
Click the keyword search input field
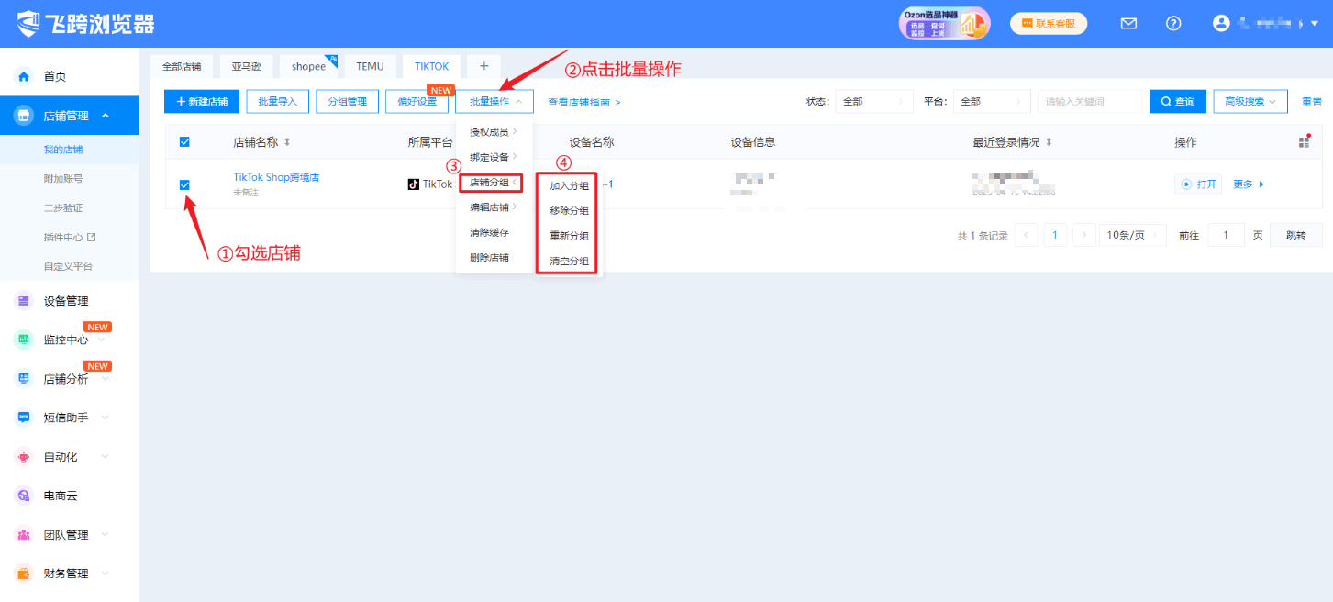[1089, 102]
